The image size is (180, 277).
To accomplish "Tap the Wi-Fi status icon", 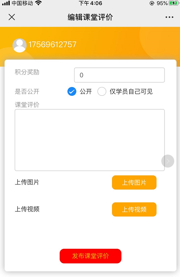I will pyautogui.click(x=39, y=3).
